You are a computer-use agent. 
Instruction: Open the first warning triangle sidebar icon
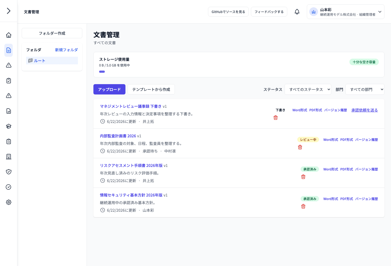[9, 65]
